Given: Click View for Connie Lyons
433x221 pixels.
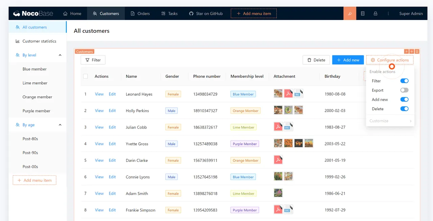Looking at the screenshot, I should point(99,177).
